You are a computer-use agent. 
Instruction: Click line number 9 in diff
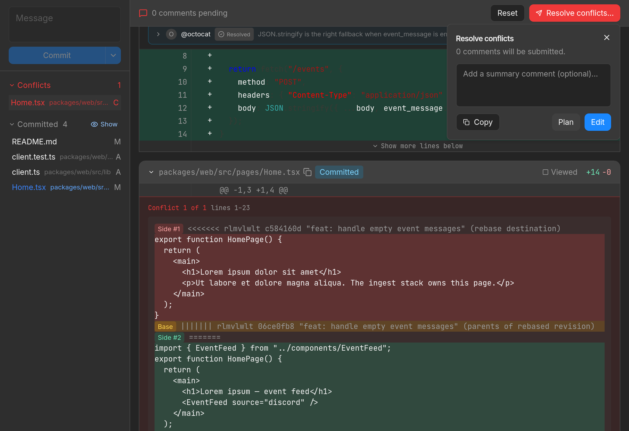coord(185,69)
